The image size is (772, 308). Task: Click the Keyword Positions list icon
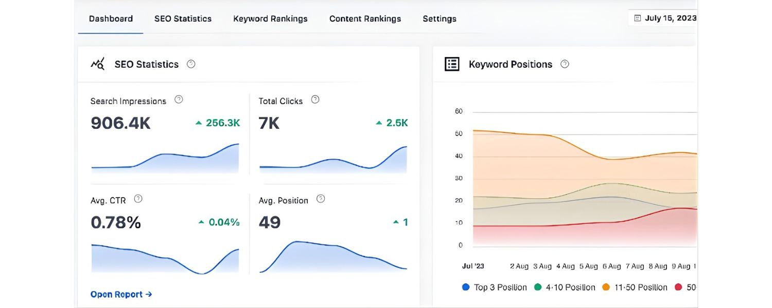click(451, 64)
